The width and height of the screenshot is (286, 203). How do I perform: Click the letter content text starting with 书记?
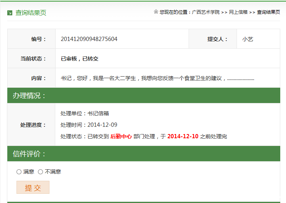[x=157, y=78]
